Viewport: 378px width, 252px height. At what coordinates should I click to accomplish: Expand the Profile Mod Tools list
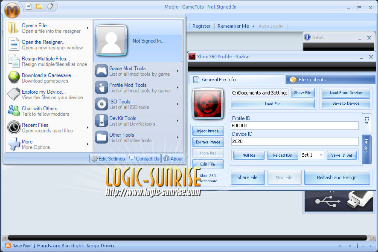[x=177, y=88]
